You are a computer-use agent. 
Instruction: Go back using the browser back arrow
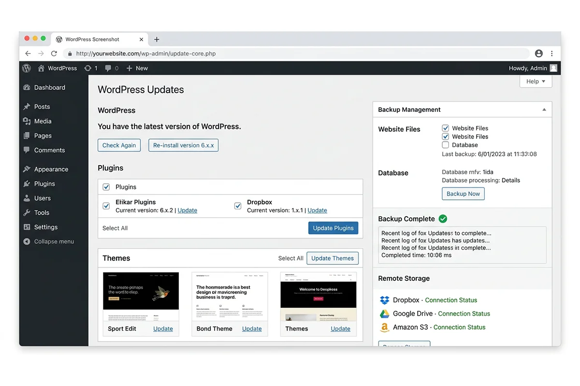(28, 54)
